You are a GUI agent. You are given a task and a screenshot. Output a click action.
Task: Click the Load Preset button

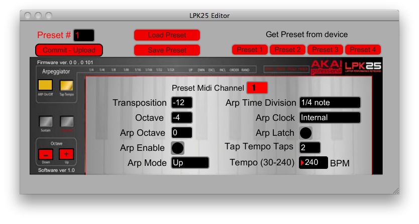[167, 35]
